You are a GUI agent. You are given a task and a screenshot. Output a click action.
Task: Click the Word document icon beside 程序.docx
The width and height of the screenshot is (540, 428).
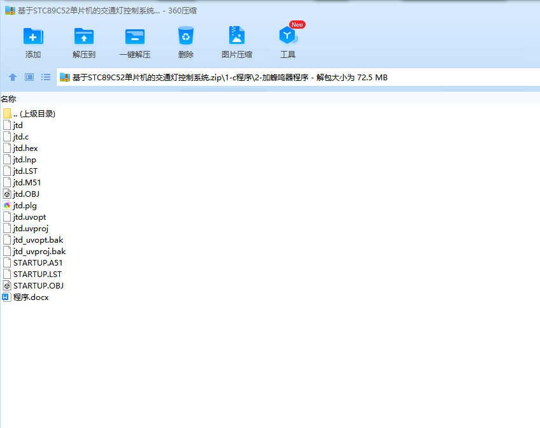point(6,297)
